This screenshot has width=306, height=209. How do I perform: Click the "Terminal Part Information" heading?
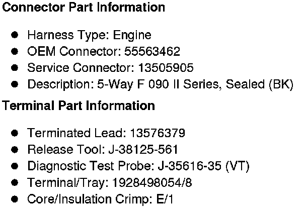(79, 106)
